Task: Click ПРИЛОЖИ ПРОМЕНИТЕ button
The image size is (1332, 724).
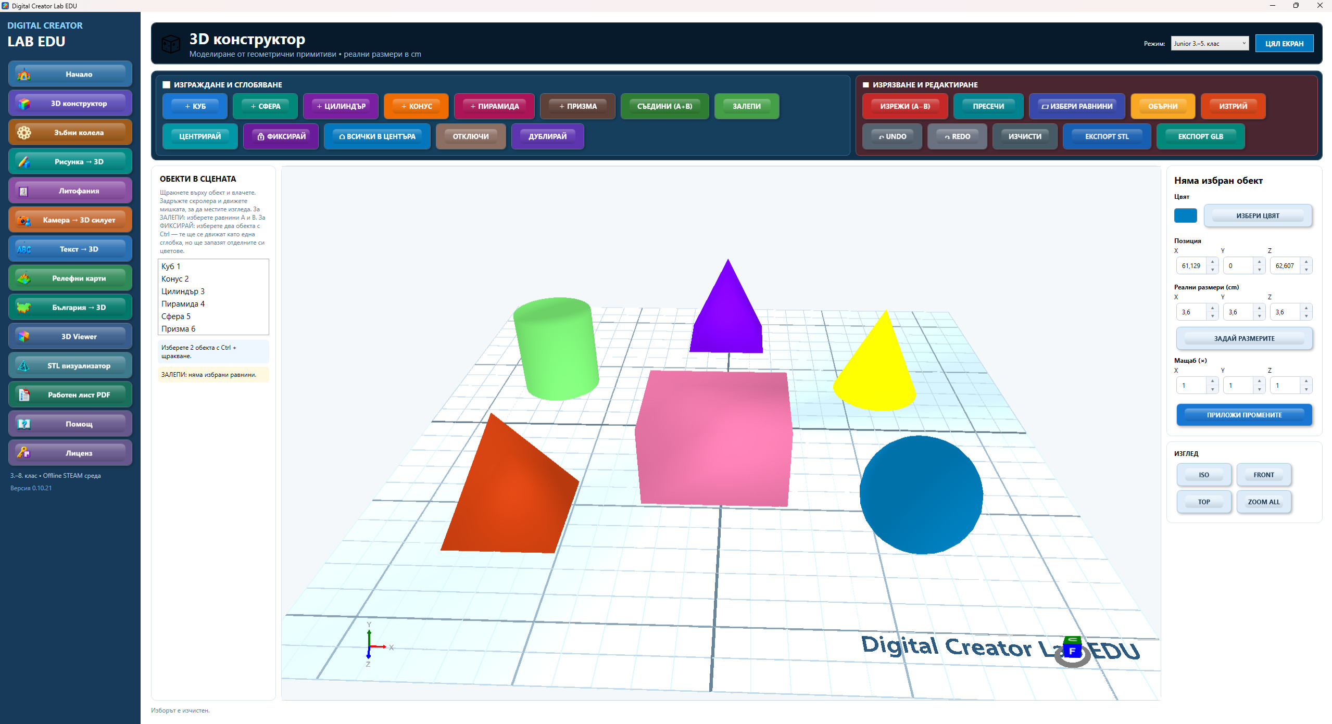Action: coord(1244,415)
